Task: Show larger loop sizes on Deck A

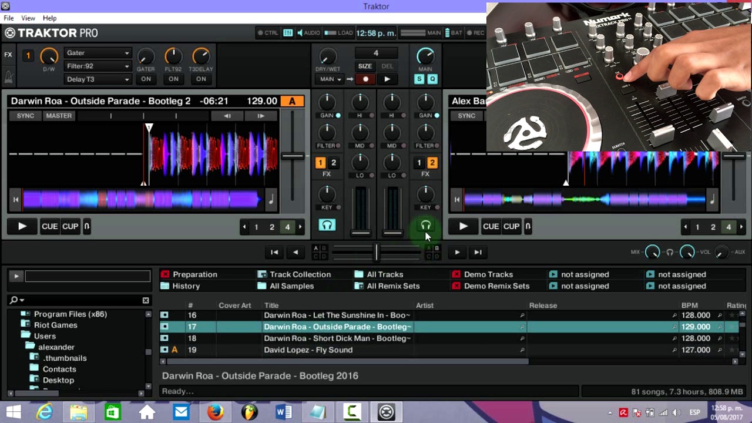Action: 300,227
